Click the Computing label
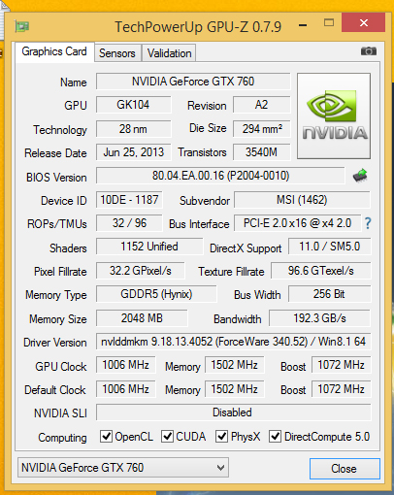Image resolution: width=394 pixels, height=495 pixels. click(62, 438)
